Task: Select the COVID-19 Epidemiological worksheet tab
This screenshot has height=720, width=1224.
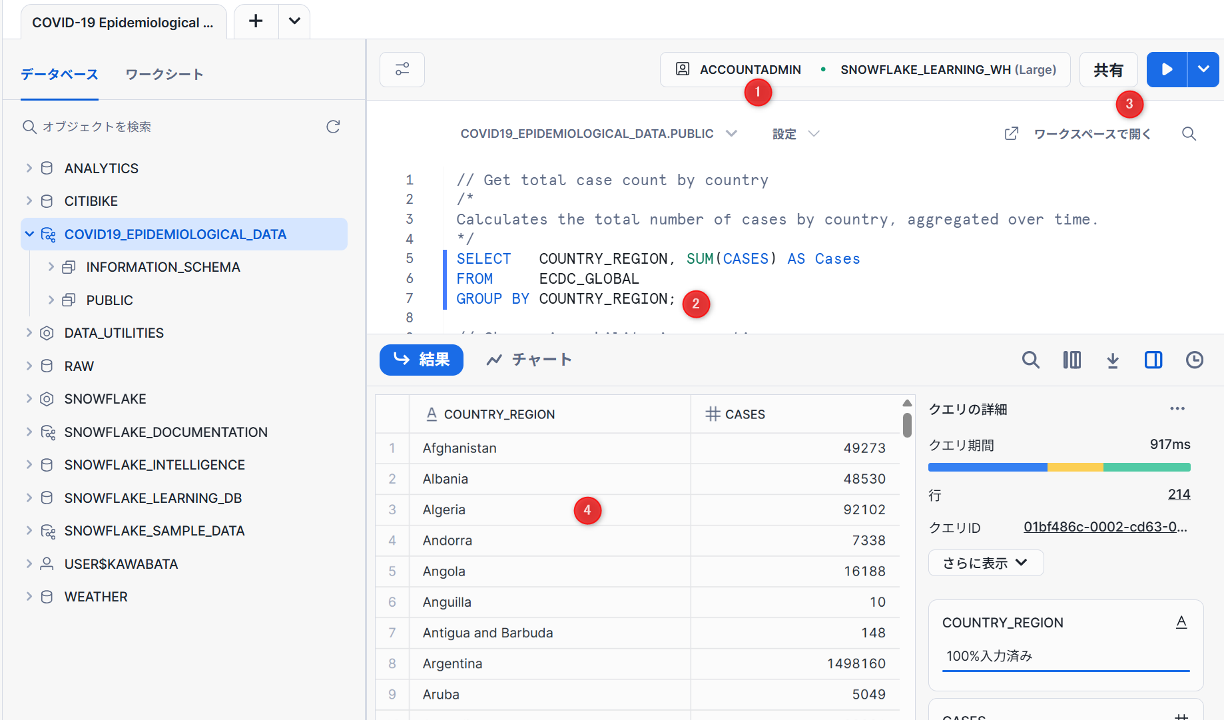Action: click(x=123, y=23)
